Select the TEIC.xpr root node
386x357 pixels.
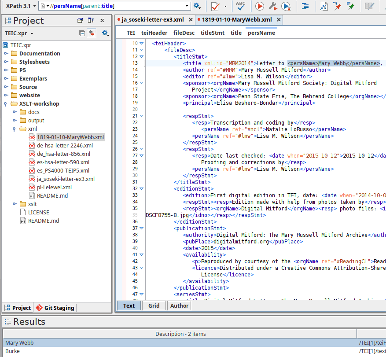point(21,45)
